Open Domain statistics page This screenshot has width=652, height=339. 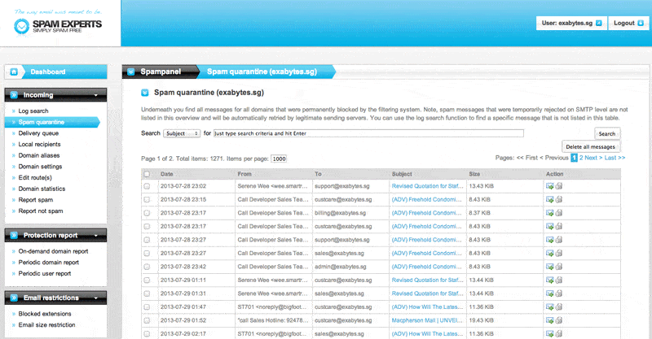[42, 189]
